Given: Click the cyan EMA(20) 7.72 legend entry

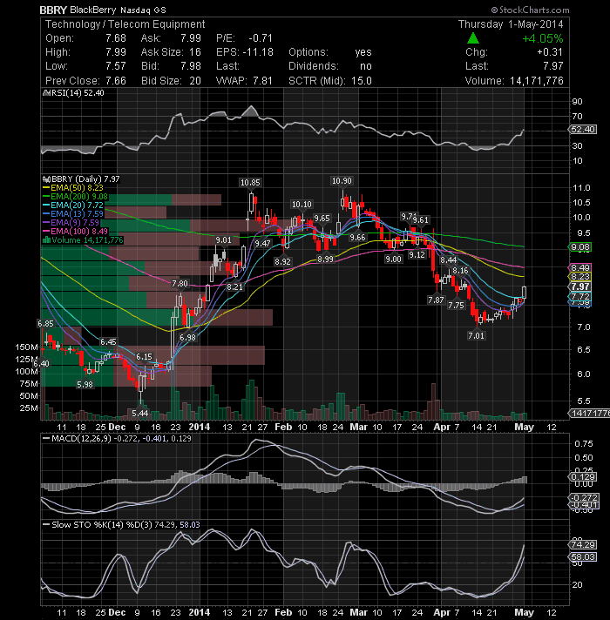Looking at the screenshot, I should click(x=73, y=206).
